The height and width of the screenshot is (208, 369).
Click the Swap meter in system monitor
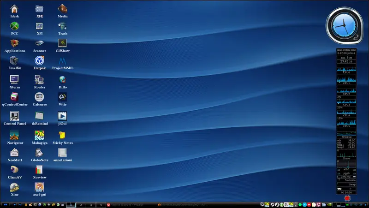coord(346,184)
